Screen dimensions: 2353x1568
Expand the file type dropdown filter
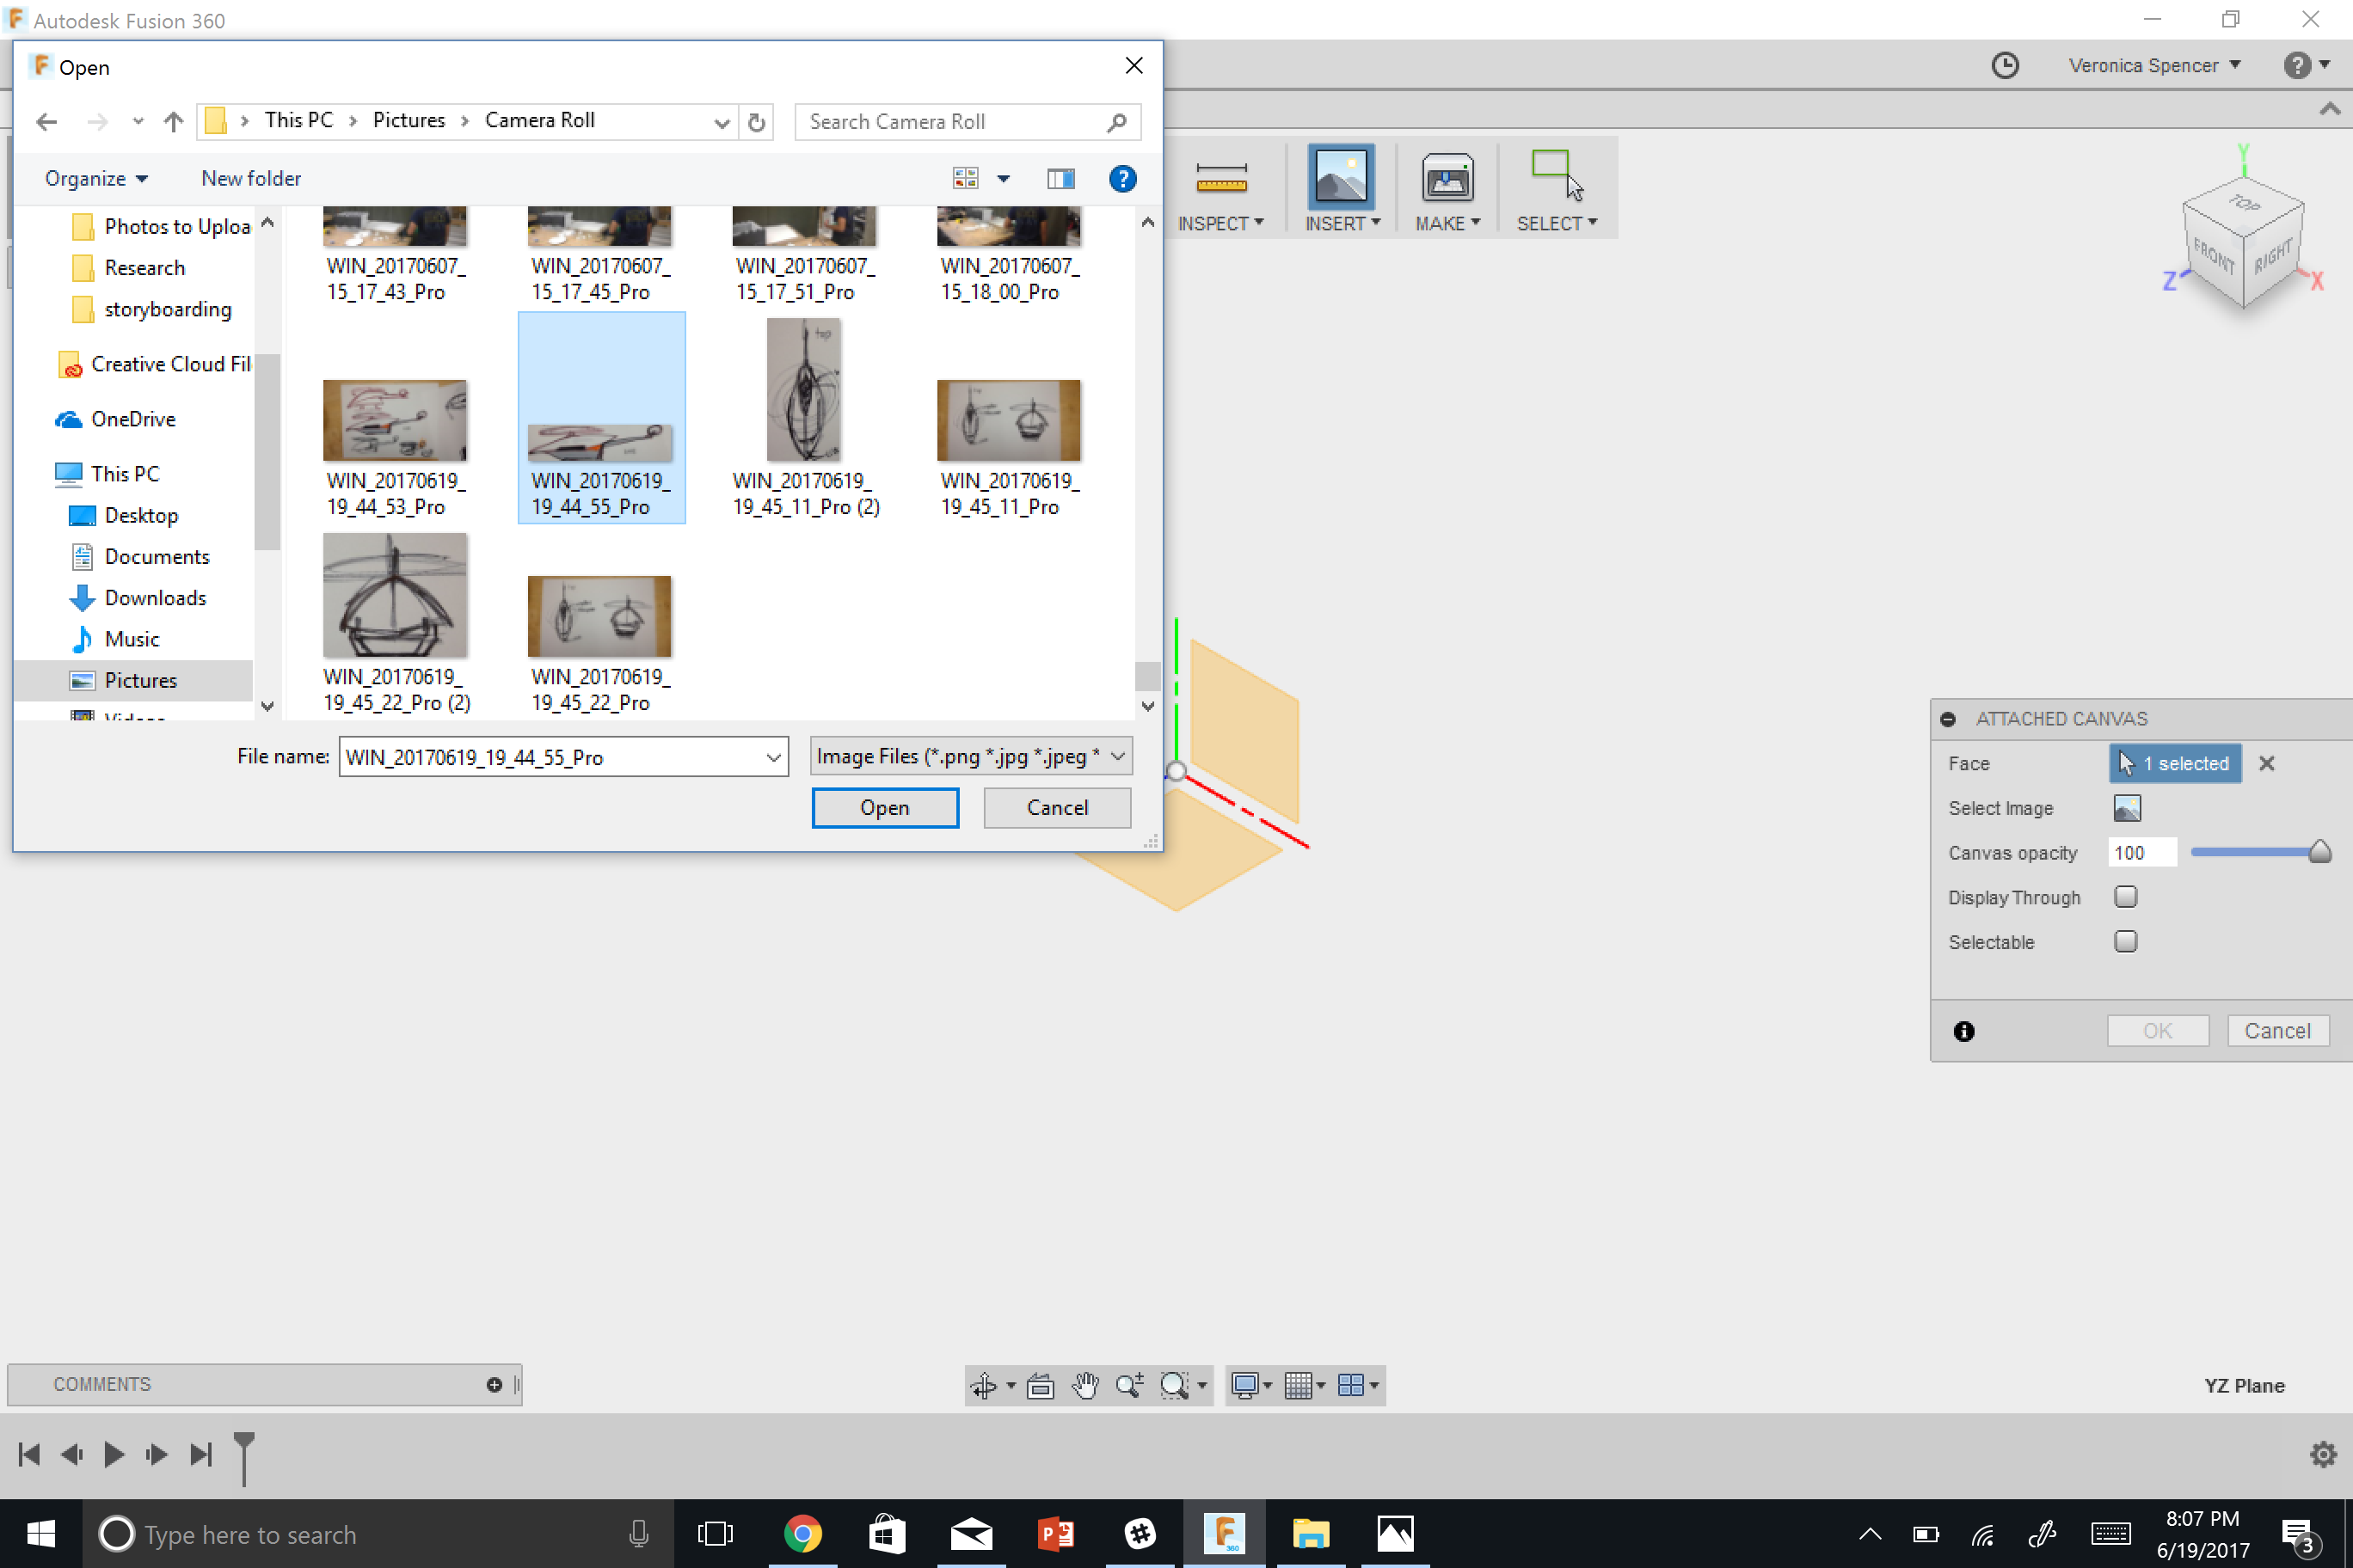tap(1119, 756)
